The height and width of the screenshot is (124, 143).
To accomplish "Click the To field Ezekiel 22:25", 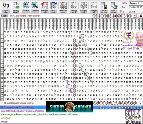I will (136, 7).
